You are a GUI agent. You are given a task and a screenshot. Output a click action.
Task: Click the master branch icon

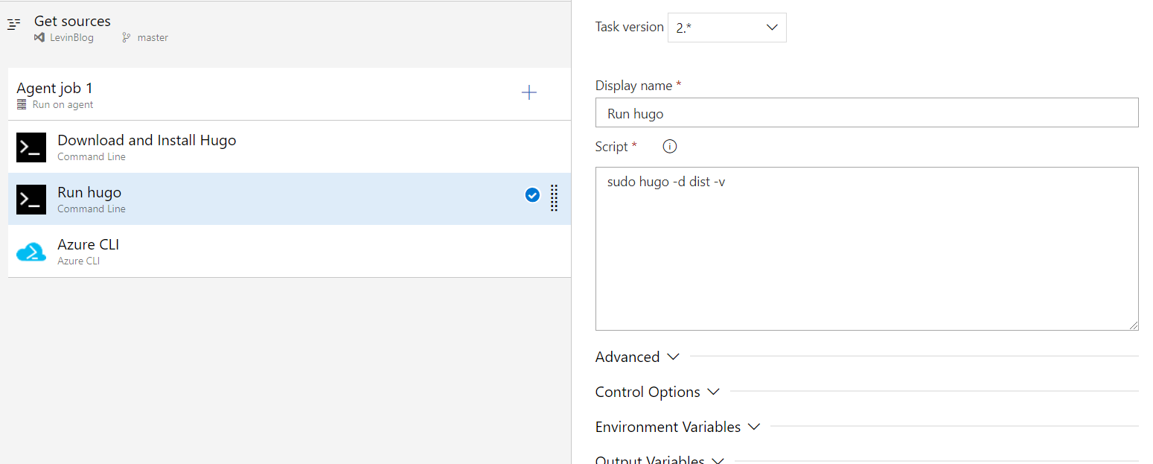[127, 37]
